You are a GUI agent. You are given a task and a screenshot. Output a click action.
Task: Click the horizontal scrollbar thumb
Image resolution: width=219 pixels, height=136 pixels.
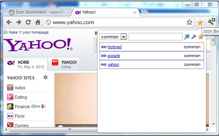54,130
